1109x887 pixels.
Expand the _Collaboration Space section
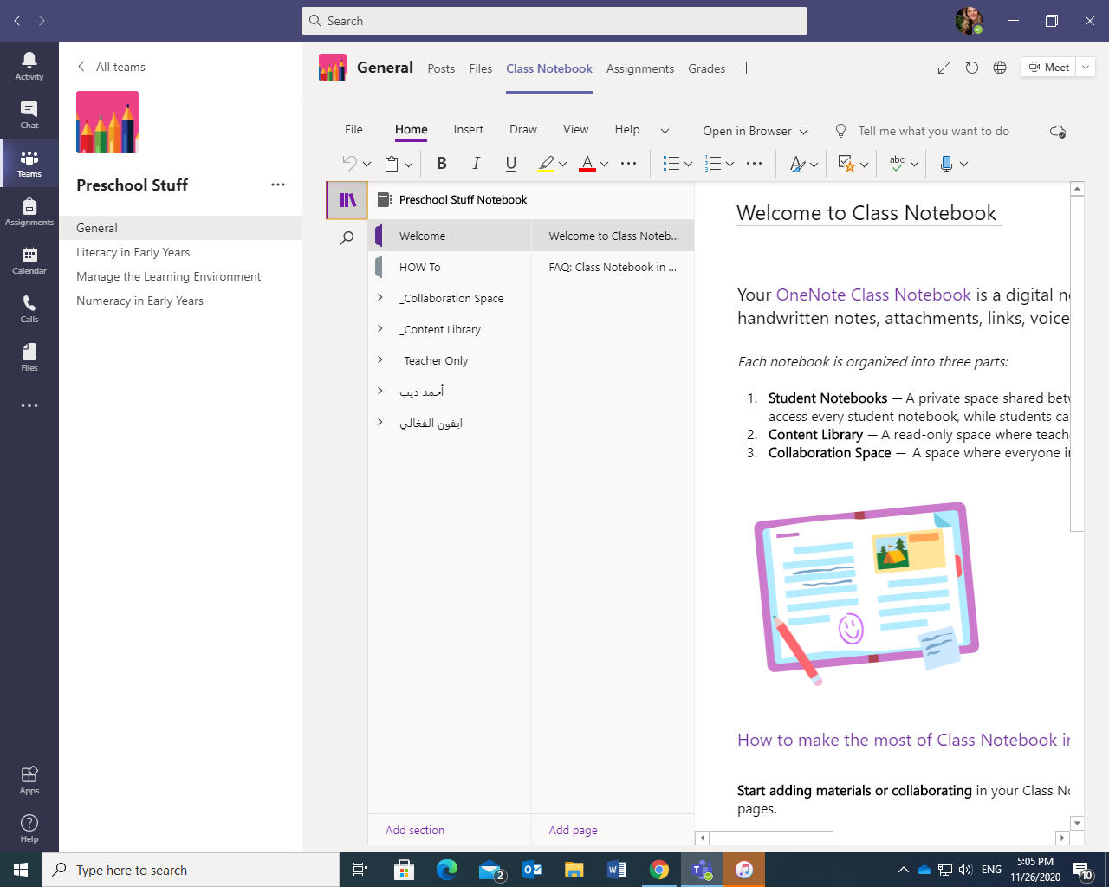tap(379, 297)
